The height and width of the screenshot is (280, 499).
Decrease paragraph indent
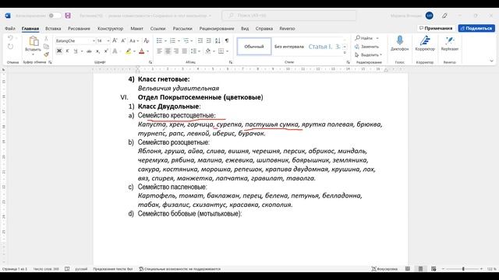pyautogui.click(x=200, y=40)
